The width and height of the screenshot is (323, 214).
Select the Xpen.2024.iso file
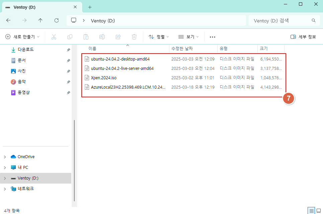point(104,78)
